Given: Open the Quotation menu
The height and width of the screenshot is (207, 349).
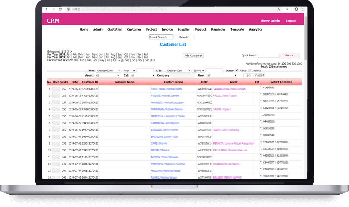Looking at the screenshot, I should point(115,29).
